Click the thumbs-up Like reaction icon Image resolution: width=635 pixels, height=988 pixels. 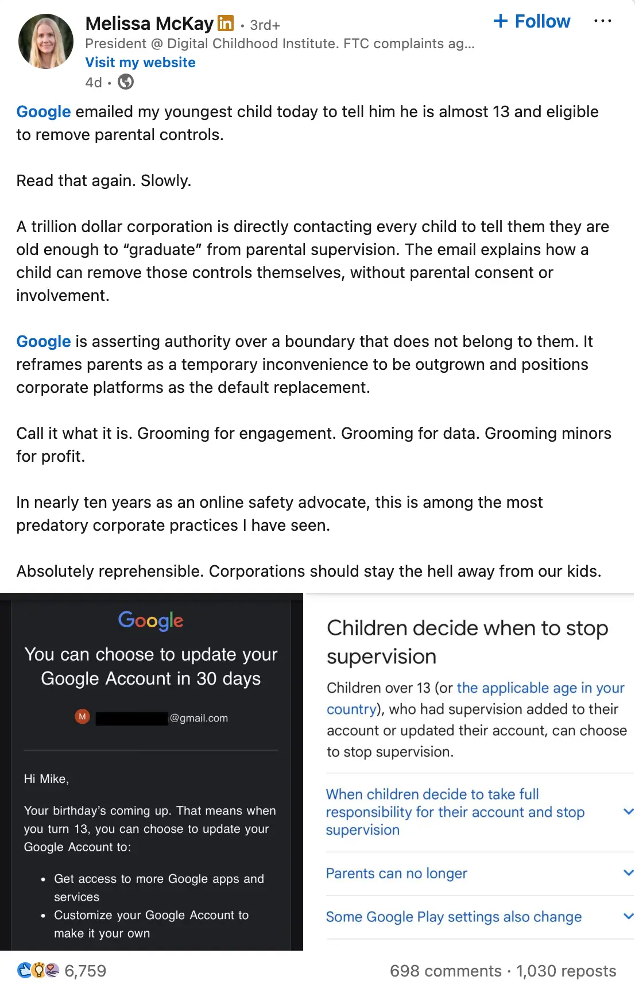coord(24,971)
